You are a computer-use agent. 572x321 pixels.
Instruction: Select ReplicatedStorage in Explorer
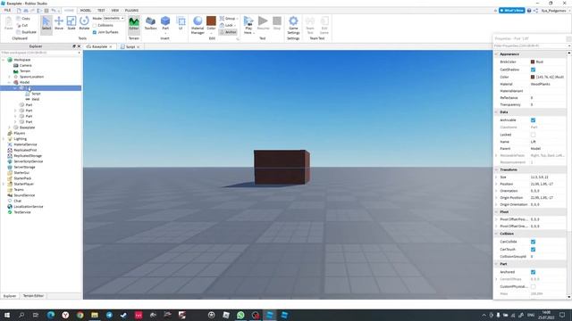[28, 156]
